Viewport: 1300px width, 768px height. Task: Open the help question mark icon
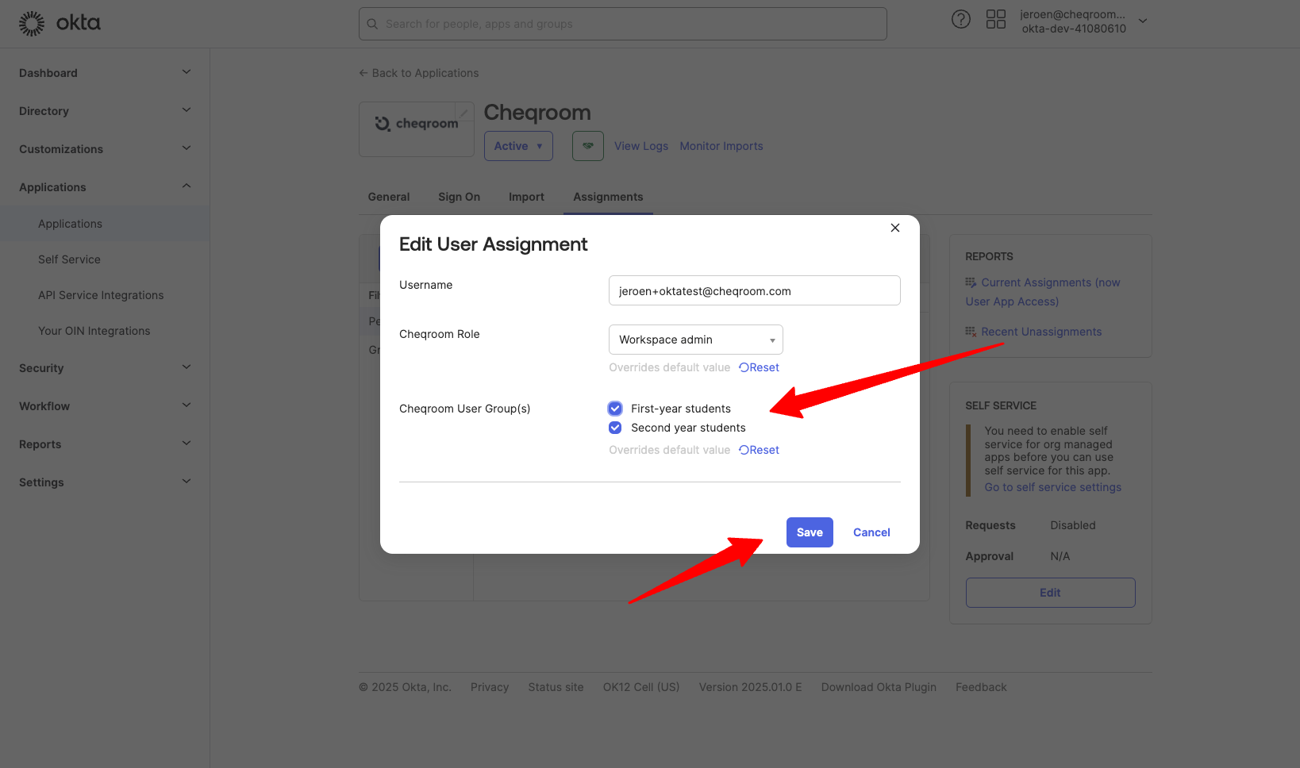coord(960,20)
